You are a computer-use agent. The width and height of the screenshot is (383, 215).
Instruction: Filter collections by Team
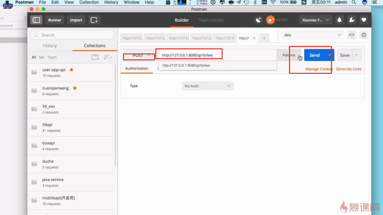pyautogui.click(x=52, y=57)
